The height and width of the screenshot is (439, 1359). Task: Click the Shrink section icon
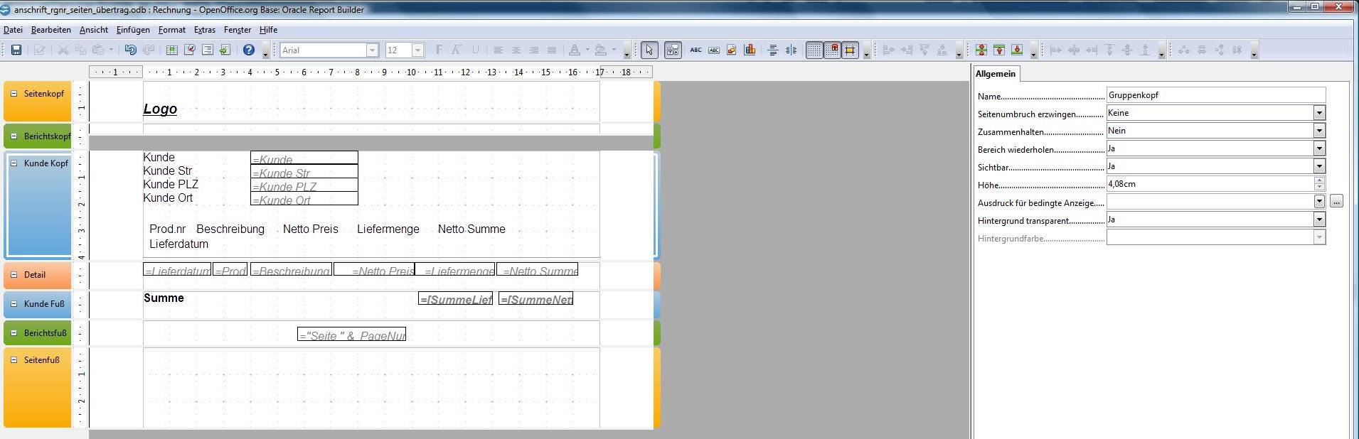[x=981, y=50]
